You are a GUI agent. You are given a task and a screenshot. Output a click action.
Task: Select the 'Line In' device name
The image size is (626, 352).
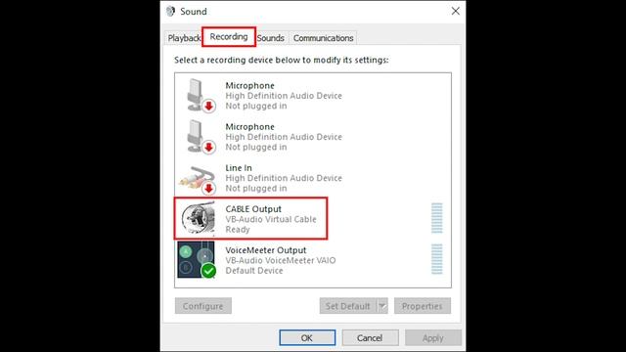239,168
